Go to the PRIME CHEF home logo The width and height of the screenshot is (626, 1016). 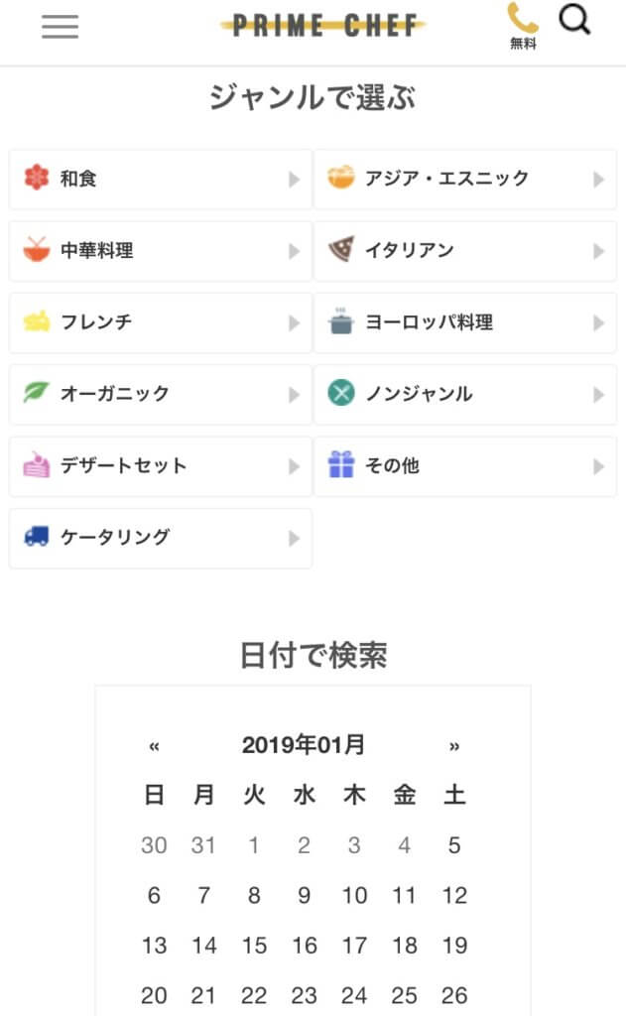click(323, 26)
